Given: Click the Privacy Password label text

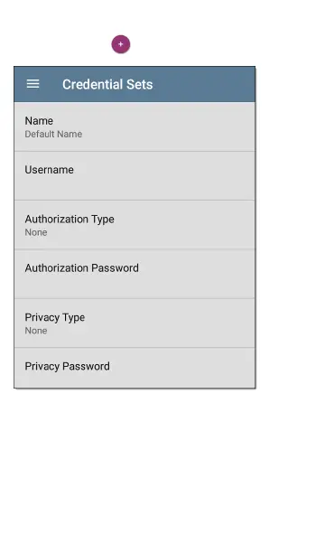Looking at the screenshot, I should click(x=67, y=367).
